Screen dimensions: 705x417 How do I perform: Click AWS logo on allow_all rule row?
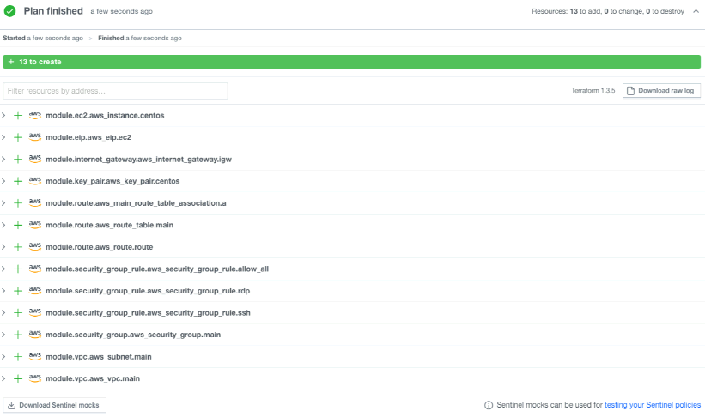pos(35,269)
